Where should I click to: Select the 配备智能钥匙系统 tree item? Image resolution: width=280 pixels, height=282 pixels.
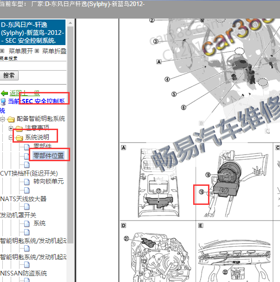[x=40, y=118]
